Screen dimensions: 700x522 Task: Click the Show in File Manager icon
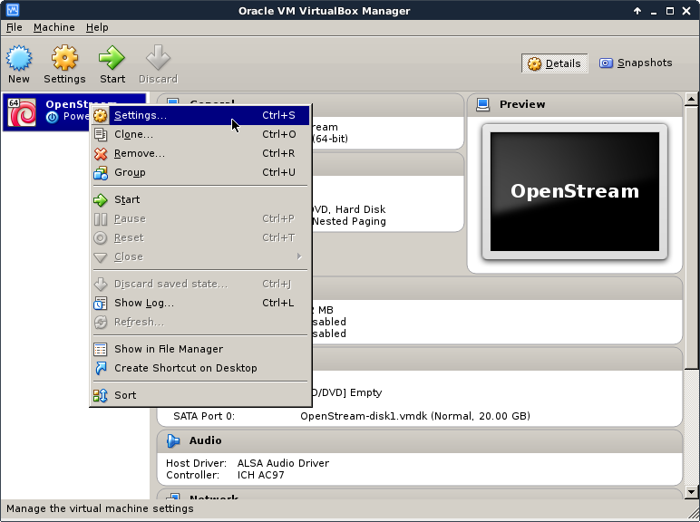coord(101,349)
